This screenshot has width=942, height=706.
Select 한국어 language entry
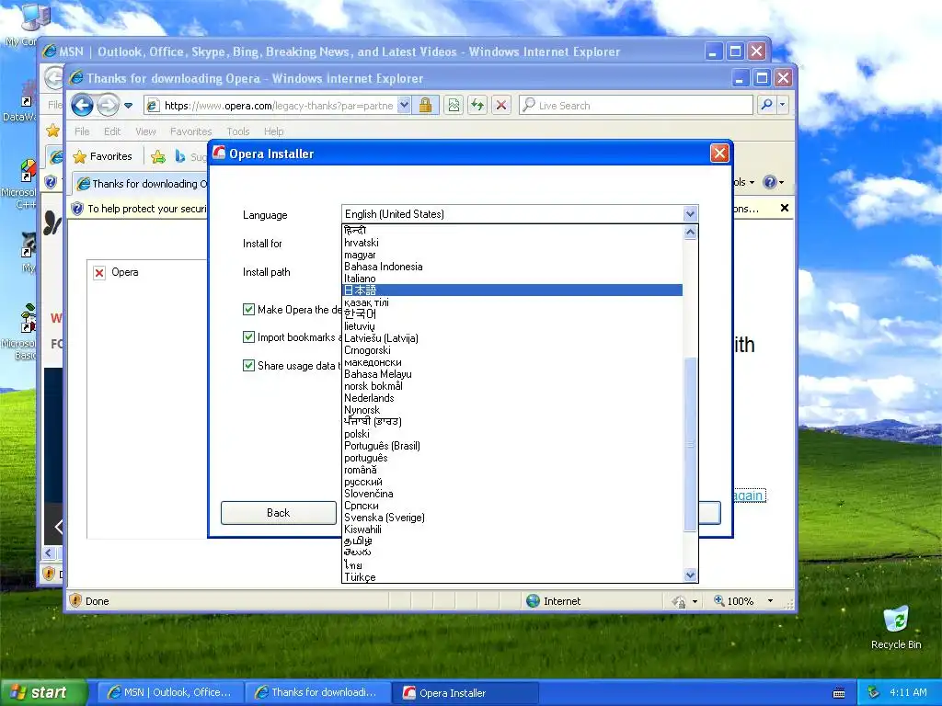[x=512, y=314]
